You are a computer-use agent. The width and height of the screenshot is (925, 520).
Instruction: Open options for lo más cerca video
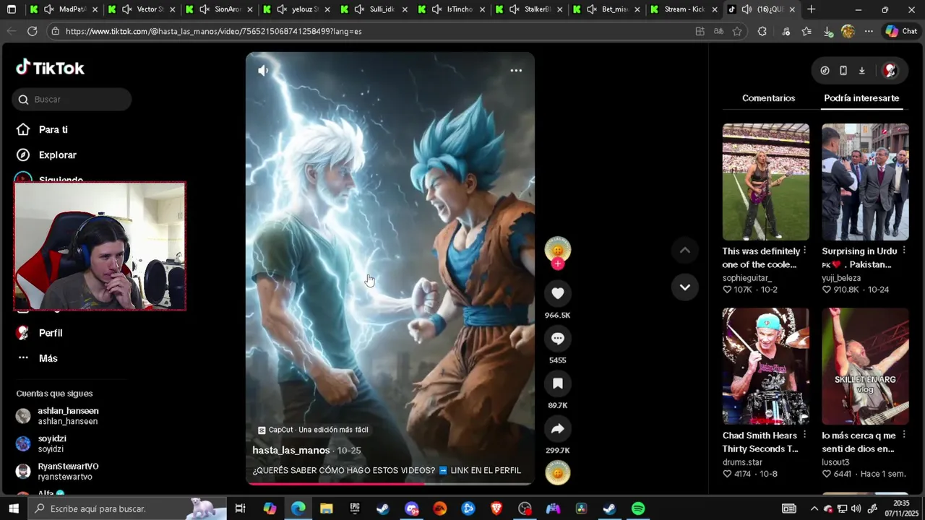[x=904, y=435]
